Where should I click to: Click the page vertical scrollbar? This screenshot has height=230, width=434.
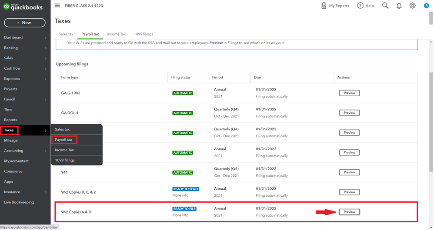point(431,130)
